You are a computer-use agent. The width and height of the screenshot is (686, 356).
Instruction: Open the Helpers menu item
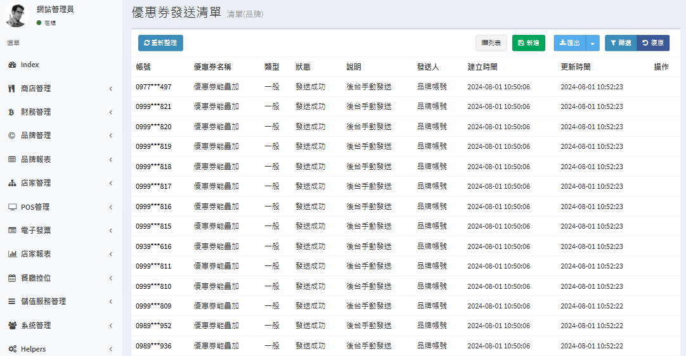click(x=33, y=349)
